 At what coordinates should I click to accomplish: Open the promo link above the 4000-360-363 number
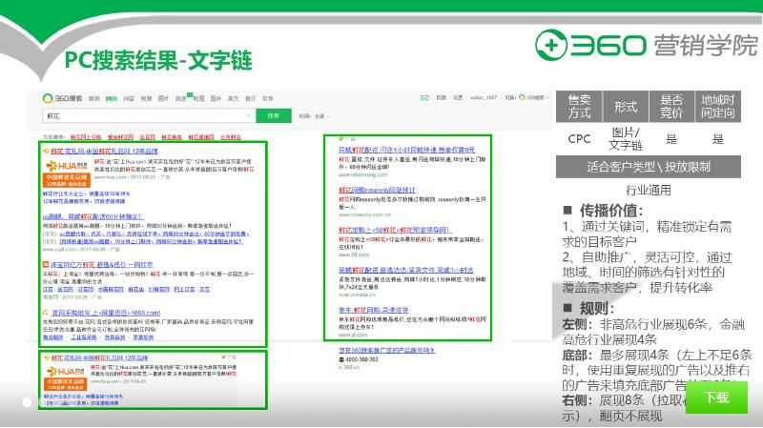(386, 350)
